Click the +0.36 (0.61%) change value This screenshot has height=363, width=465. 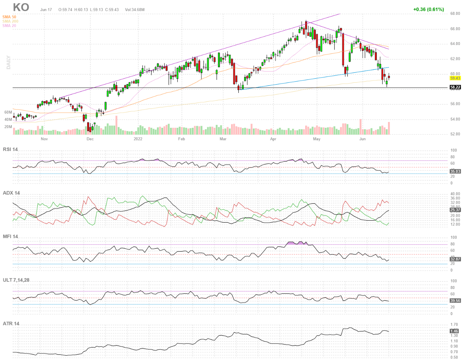[x=429, y=9]
